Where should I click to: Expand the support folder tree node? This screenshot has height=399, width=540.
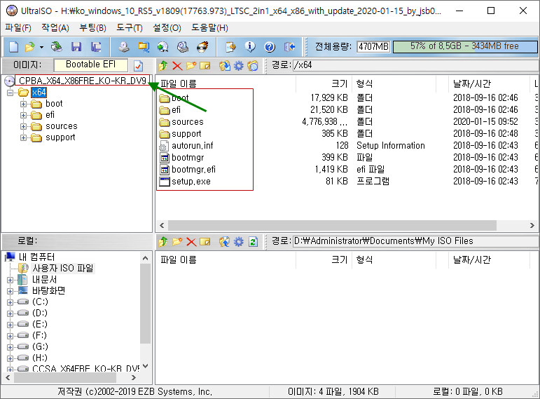click(23, 137)
